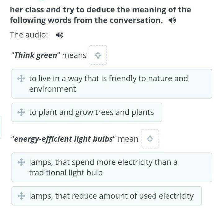The image size is (220, 216).
Task: Click the move handle on "to live in a way" option
Action: pyautogui.click(x=21, y=78)
